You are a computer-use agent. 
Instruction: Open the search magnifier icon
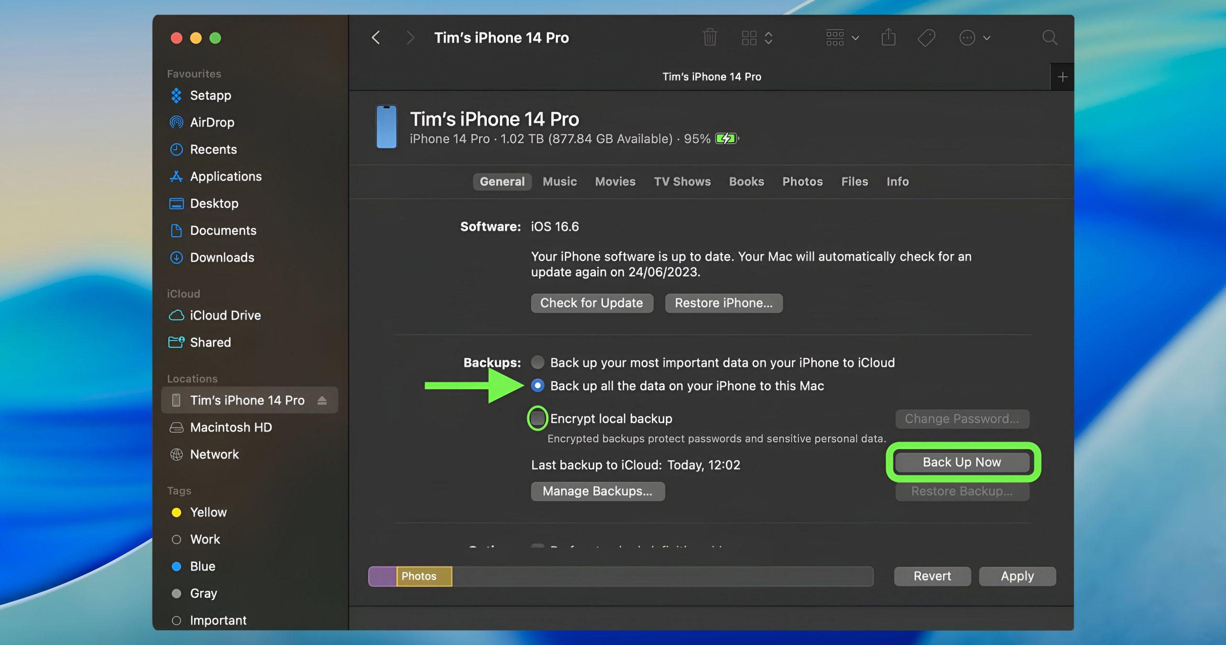1050,37
